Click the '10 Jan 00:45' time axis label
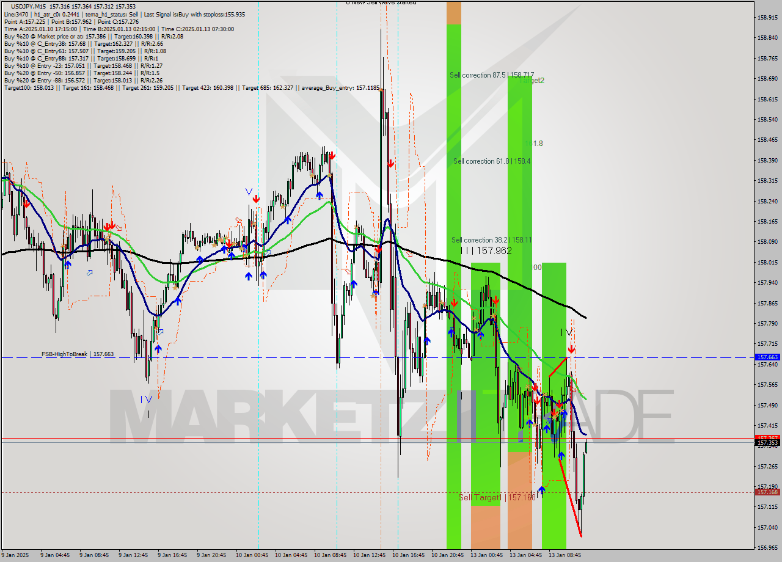782x562 pixels. [251, 555]
